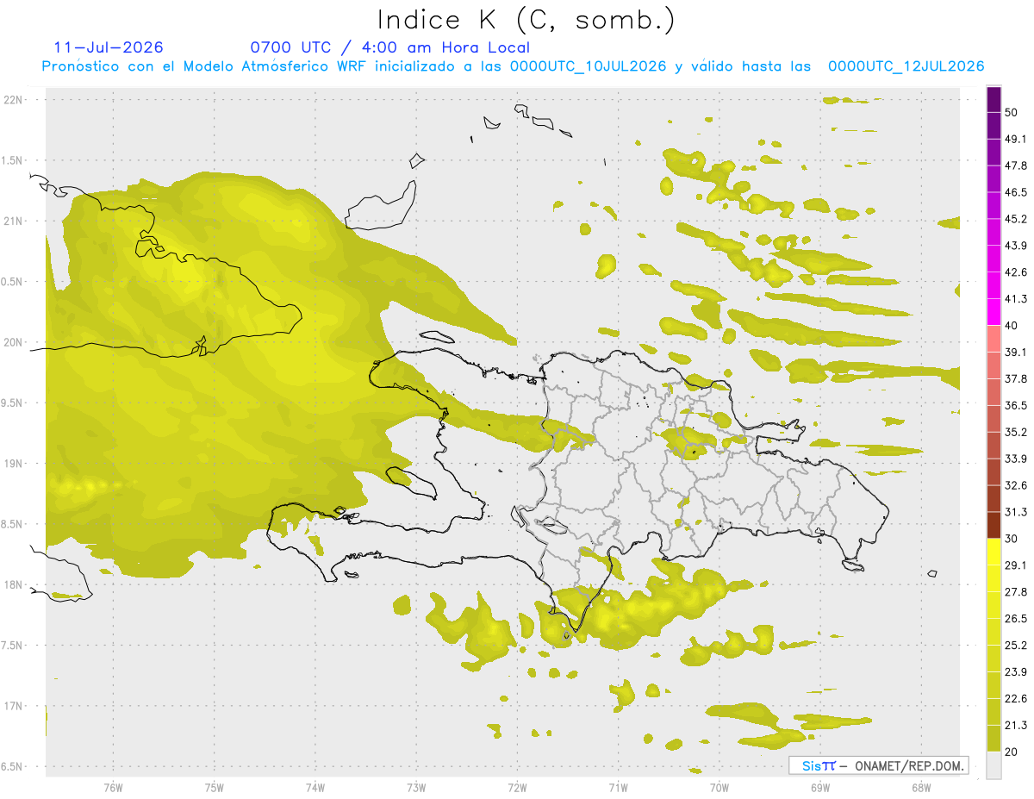Click the colorbar label '50'

tap(1012, 112)
